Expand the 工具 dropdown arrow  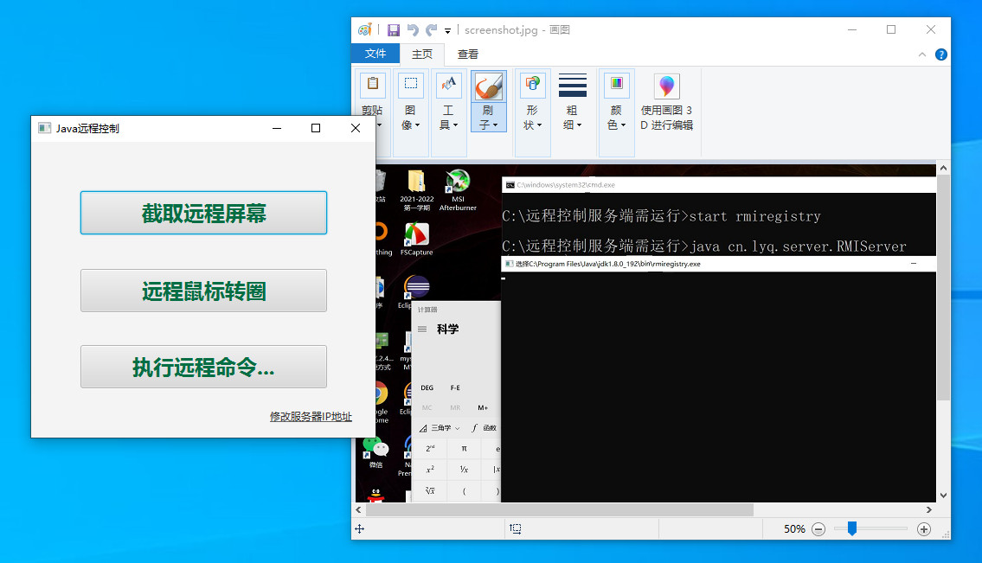(455, 125)
